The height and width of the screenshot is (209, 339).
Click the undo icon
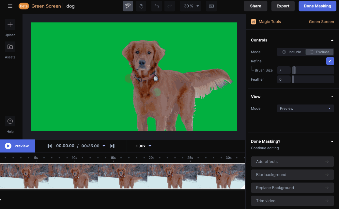click(x=156, y=6)
